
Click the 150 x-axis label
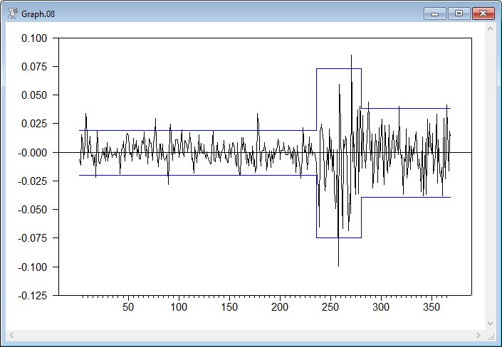point(229,307)
